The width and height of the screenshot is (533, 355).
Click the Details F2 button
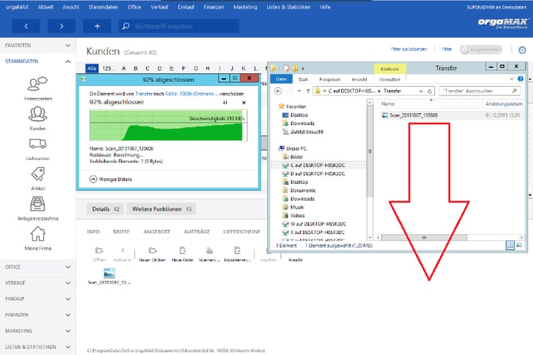tap(106, 209)
